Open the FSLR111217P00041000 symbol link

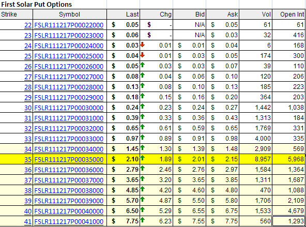pyautogui.click(x=69, y=222)
